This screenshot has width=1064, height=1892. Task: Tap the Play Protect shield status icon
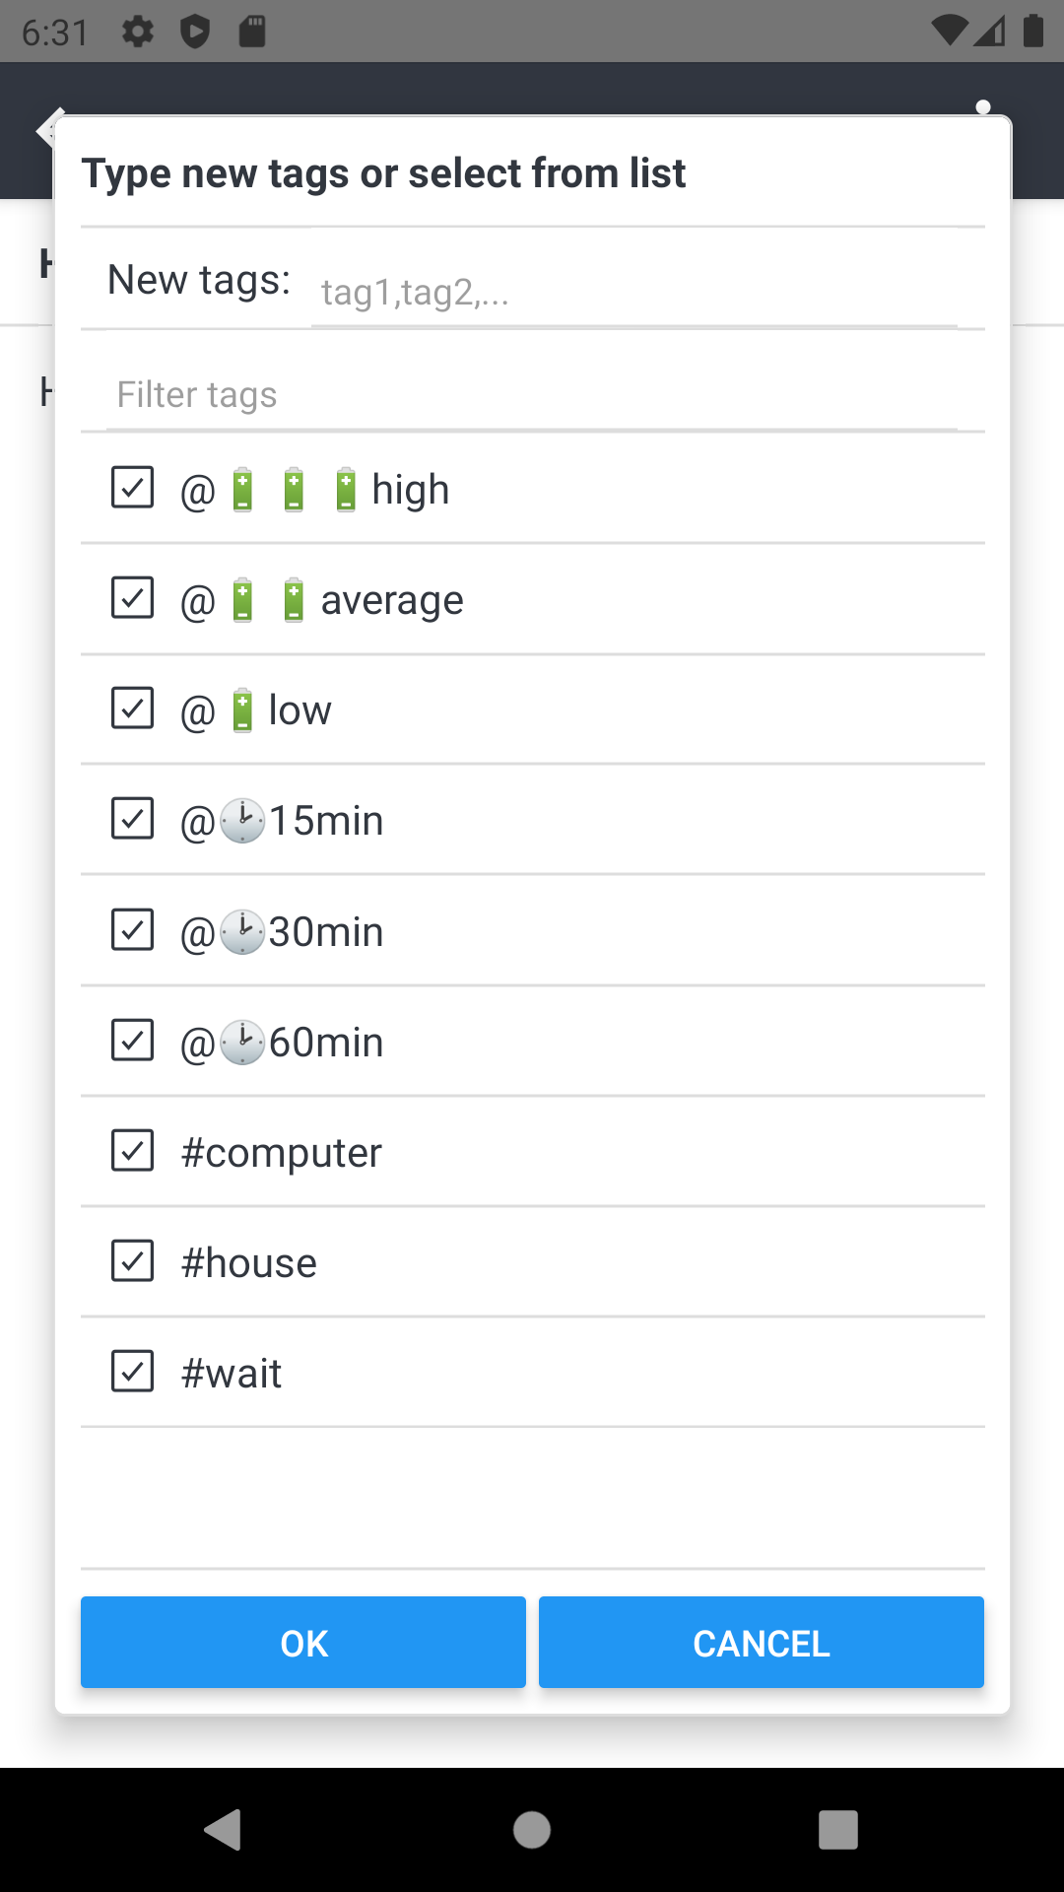197,33
